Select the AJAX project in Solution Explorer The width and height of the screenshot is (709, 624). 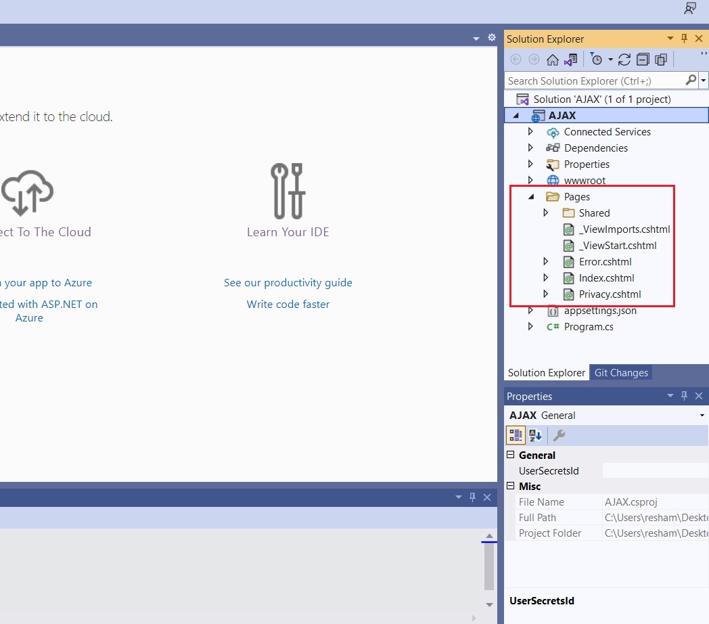click(x=562, y=115)
